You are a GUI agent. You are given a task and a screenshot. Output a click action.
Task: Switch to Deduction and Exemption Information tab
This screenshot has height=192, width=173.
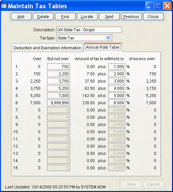coord(47,48)
